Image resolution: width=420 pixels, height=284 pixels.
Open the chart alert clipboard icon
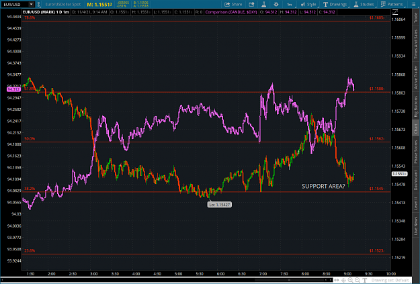pos(251,4)
